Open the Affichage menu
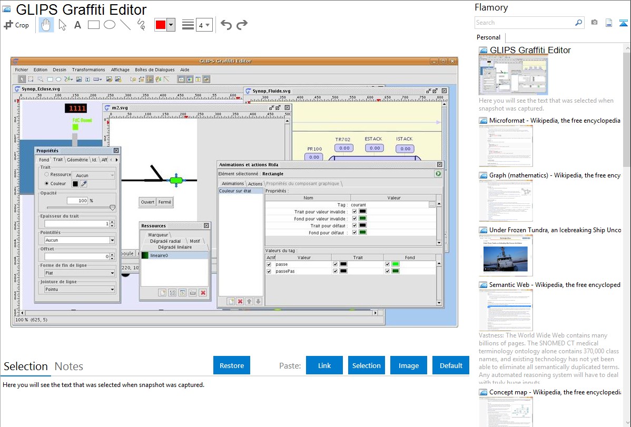631x427 pixels. [x=120, y=69]
